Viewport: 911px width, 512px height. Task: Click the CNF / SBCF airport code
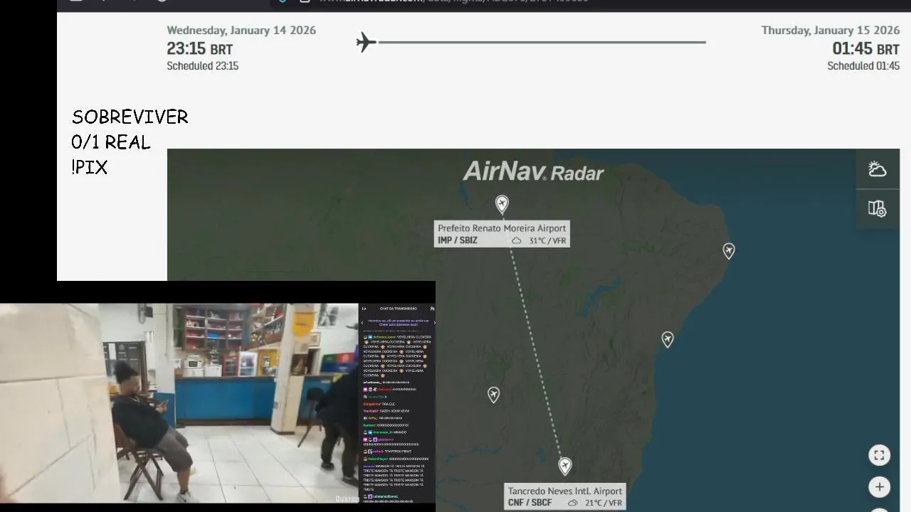coord(530,503)
